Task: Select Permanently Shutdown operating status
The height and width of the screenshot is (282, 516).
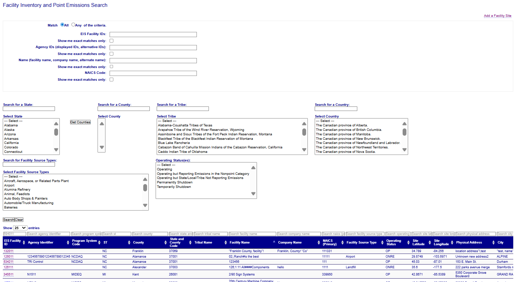Action: (x=175, y=182)
